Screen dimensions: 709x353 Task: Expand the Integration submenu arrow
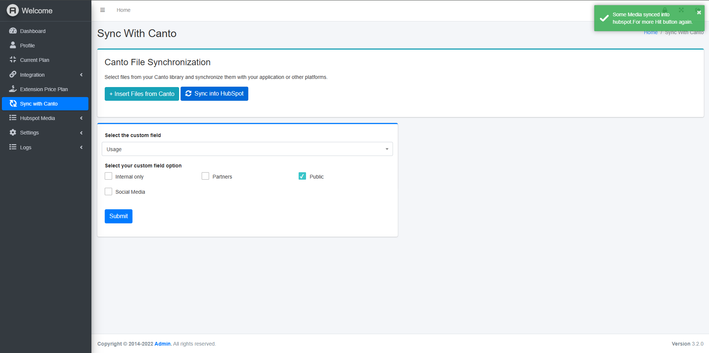click(81, 75)
